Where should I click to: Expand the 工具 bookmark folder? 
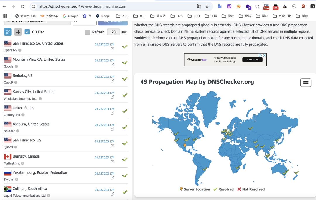[x=211, y=16]
